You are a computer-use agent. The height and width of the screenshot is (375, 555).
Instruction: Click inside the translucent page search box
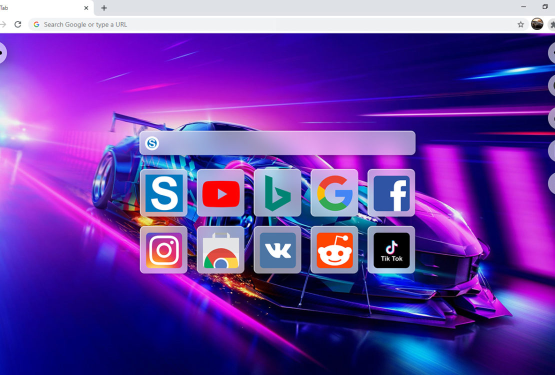click(x=285, y=143)
